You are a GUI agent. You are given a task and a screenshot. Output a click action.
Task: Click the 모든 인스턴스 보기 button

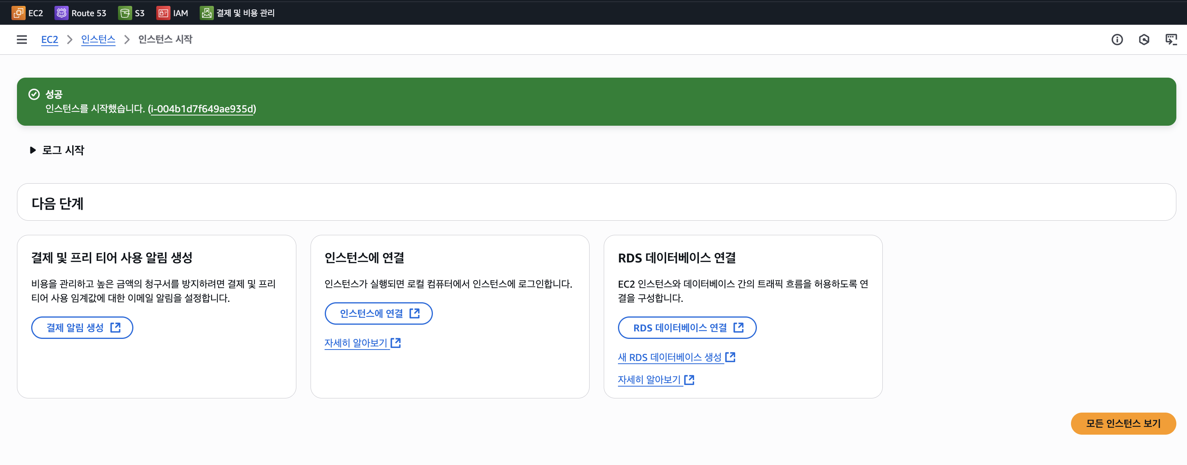pyautogui.click(x=1123, y=423)
